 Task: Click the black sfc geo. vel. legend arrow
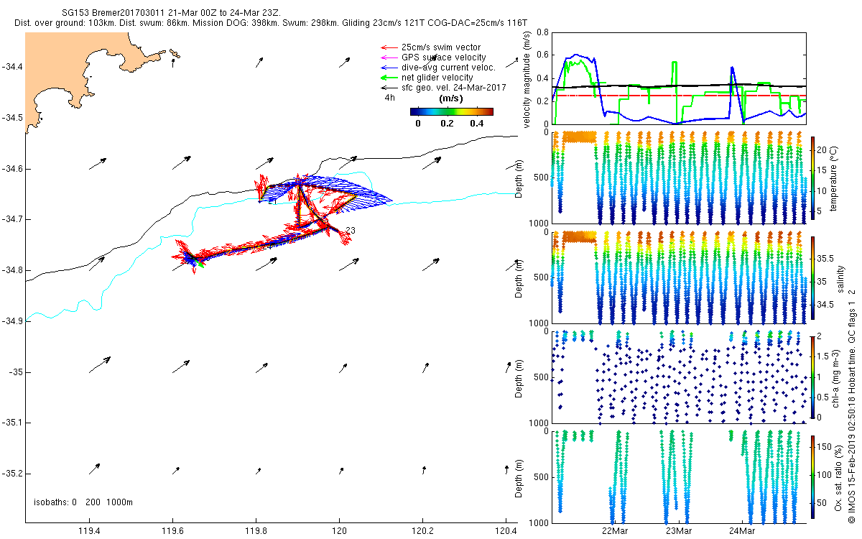point(388,87)
